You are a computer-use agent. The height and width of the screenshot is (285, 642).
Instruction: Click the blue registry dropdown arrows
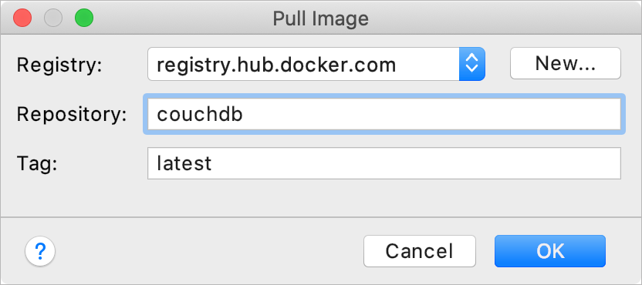[472, 64]
